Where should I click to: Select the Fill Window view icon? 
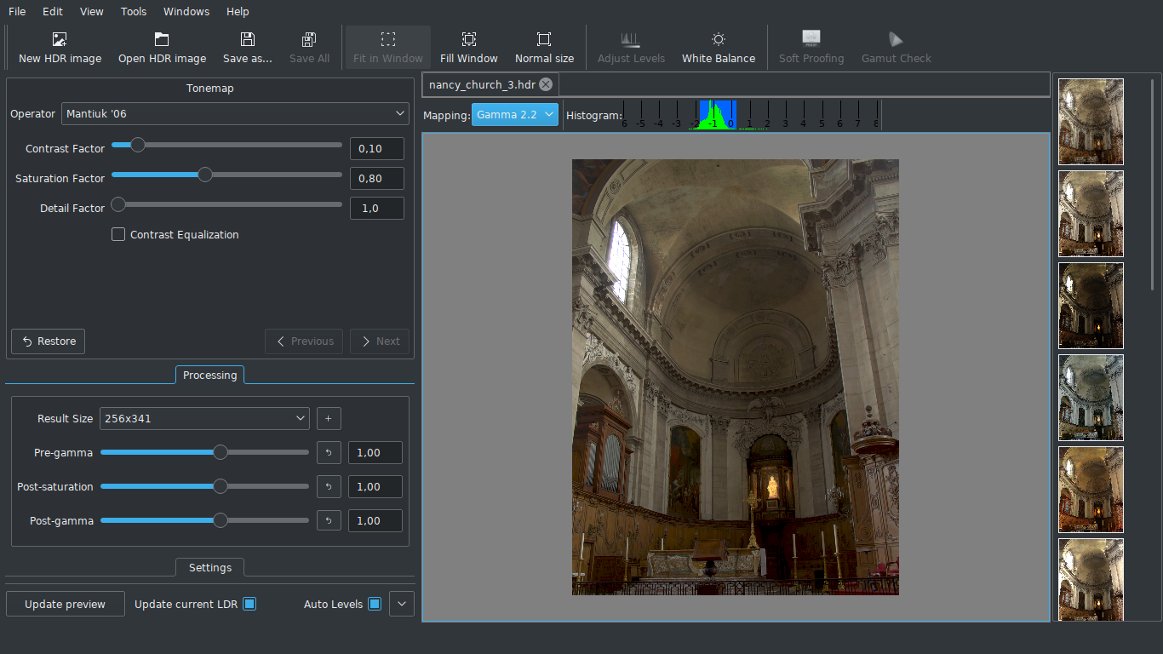click(468, 47)
